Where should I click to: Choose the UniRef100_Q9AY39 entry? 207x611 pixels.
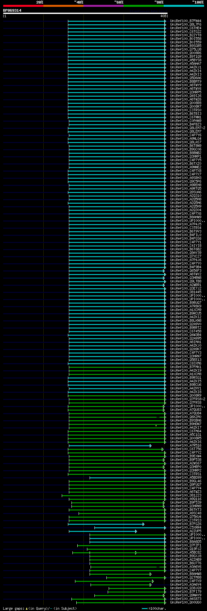coord(186,253)
